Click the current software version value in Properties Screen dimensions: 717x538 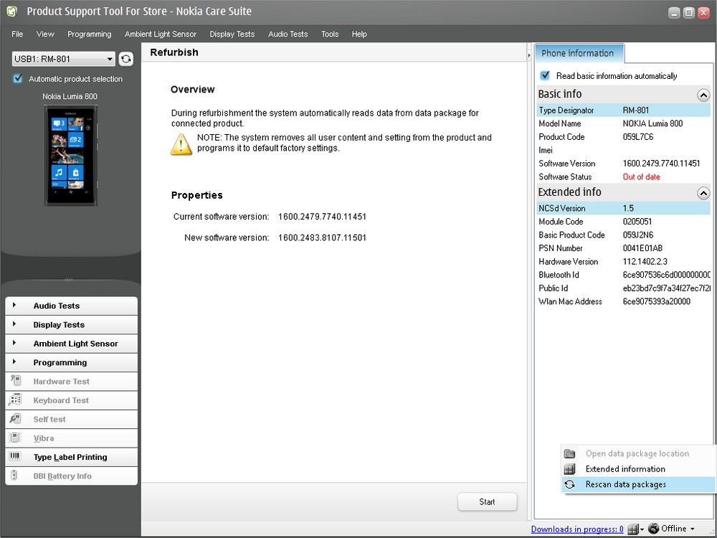point(322,217)
